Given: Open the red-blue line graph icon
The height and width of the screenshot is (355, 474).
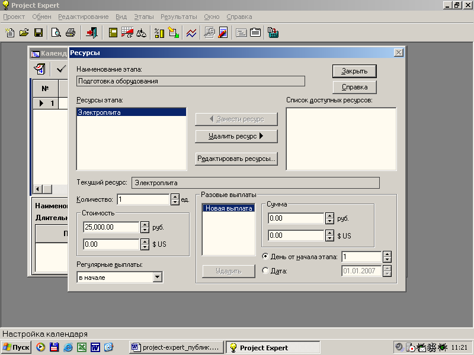Looking at the screenshot, I should pyautogui.click(x=191, y=33).
